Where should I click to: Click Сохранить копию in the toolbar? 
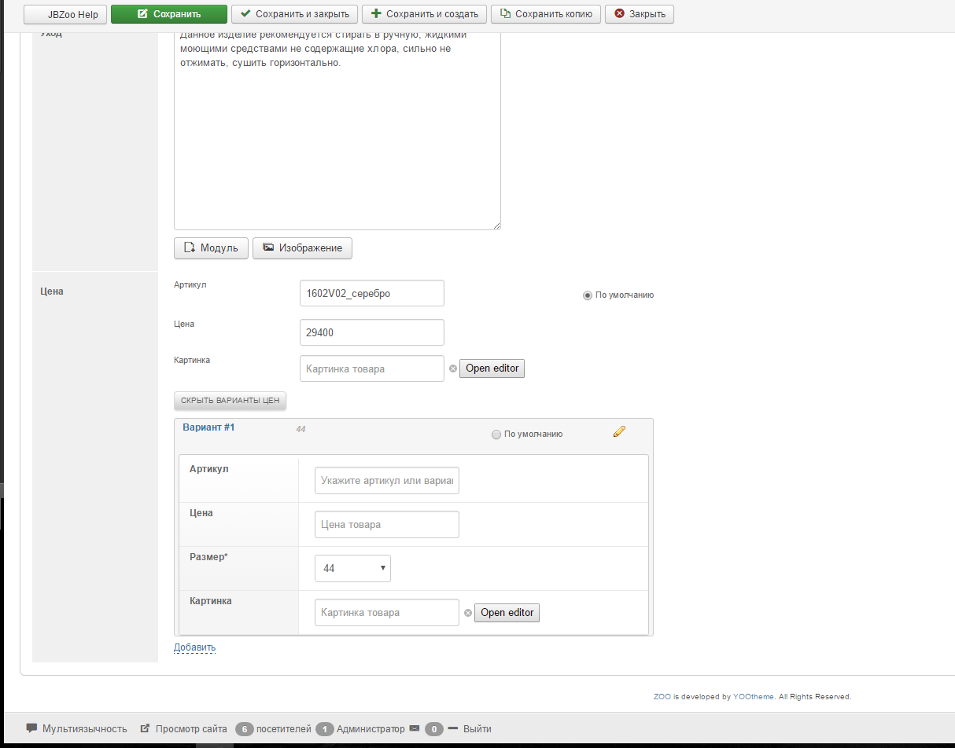point(545,14)
